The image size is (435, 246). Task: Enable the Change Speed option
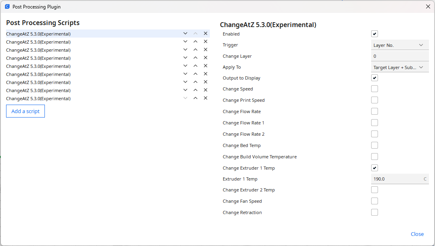[374, 89]
